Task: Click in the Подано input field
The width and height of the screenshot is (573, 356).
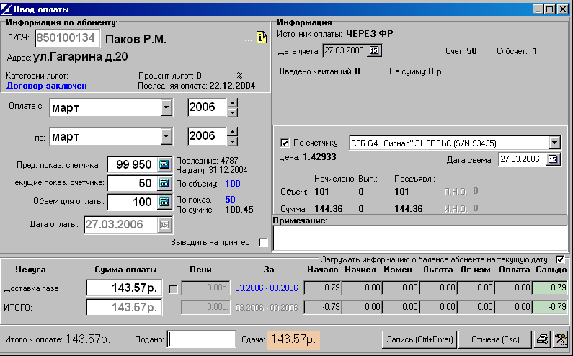Action: click(x=201, y=339)
